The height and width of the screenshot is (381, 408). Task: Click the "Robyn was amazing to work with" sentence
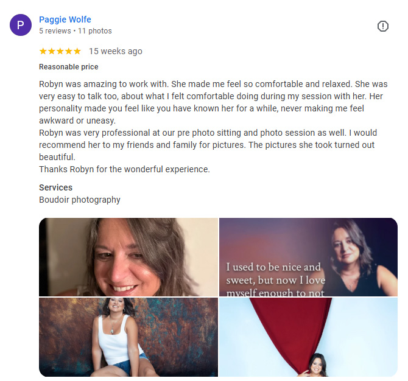[104, 84]
